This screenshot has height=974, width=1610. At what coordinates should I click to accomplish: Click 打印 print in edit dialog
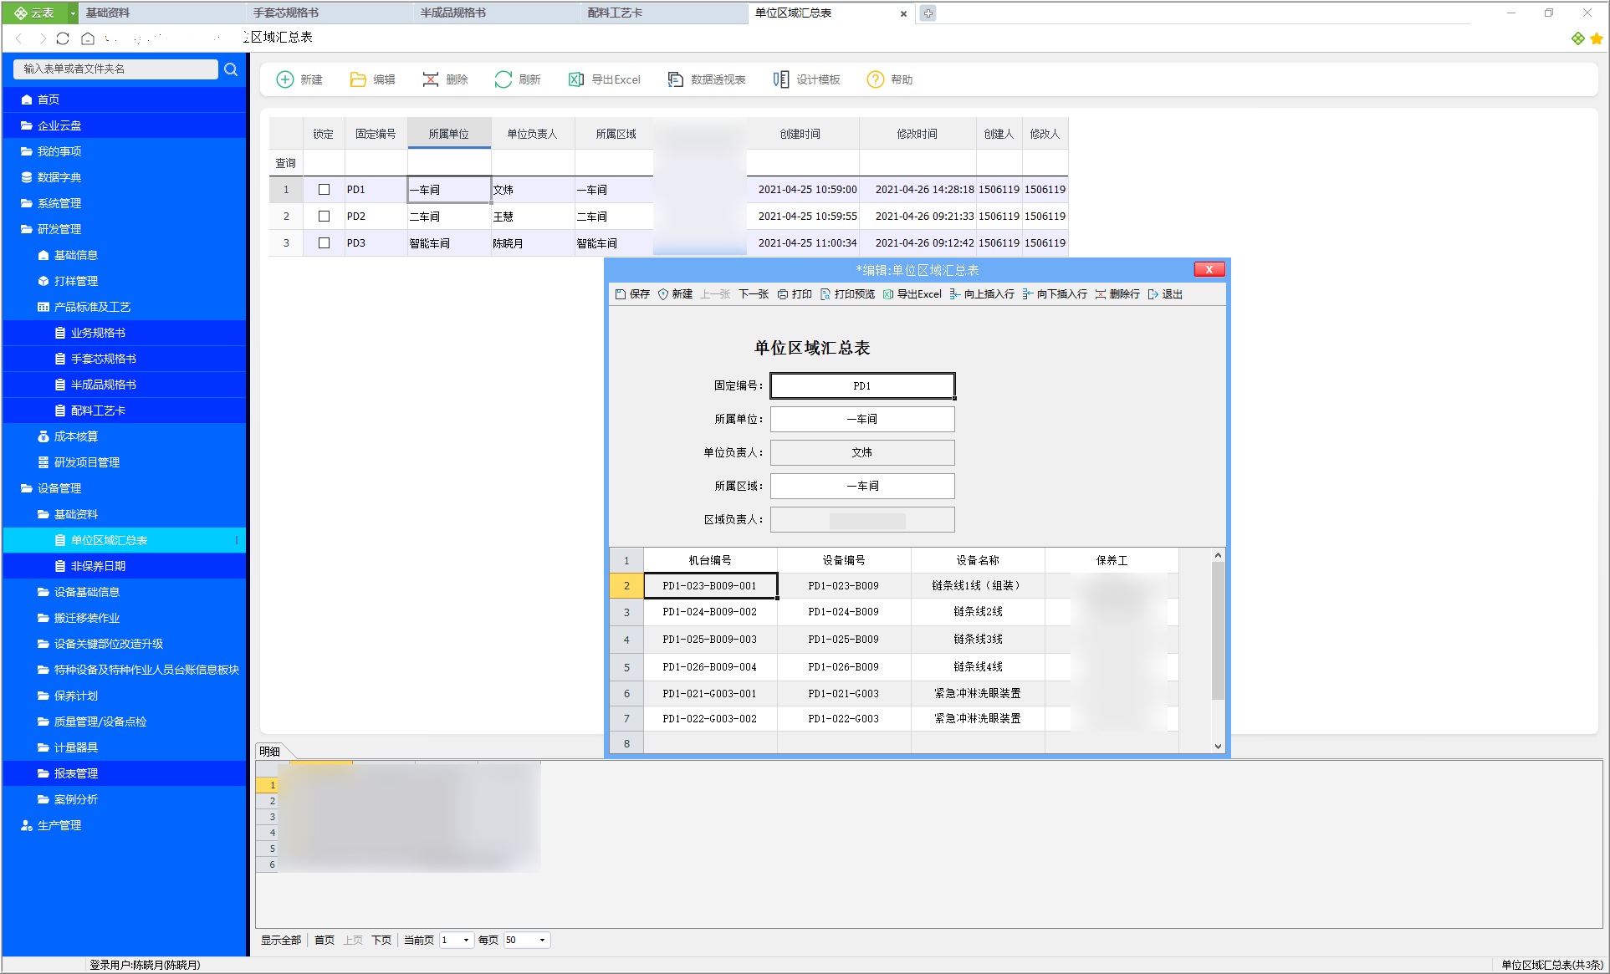[x=795, y=294]
